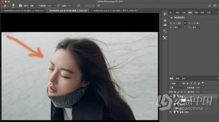Open the layer opacity 100% dropdown arrow
Viewport: 219px width, 122px height.
(202, 88)
